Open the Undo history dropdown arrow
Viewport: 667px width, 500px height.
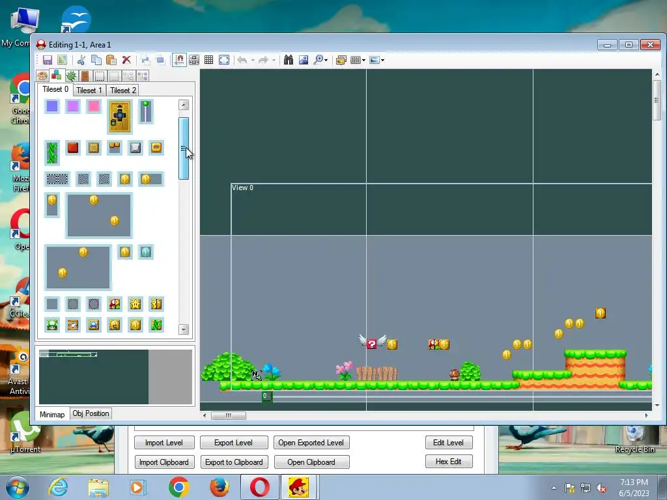(253, 61)
